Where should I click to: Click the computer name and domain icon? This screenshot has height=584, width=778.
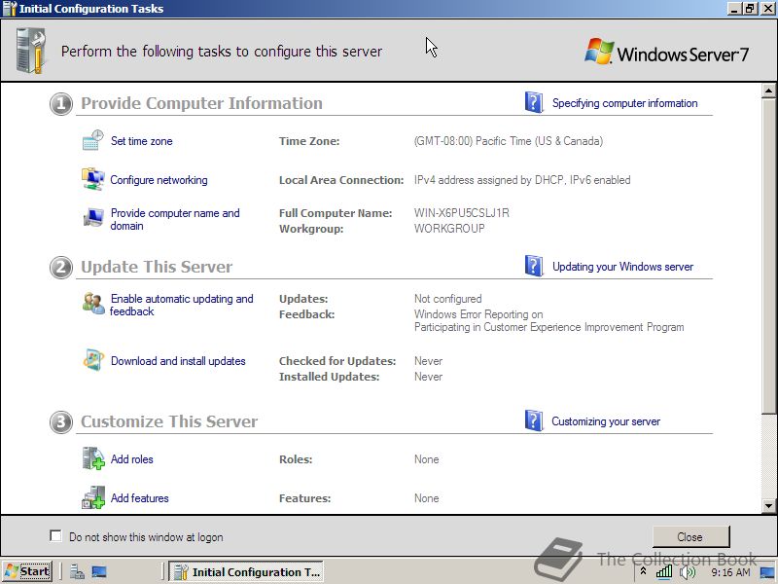point(93,217)
